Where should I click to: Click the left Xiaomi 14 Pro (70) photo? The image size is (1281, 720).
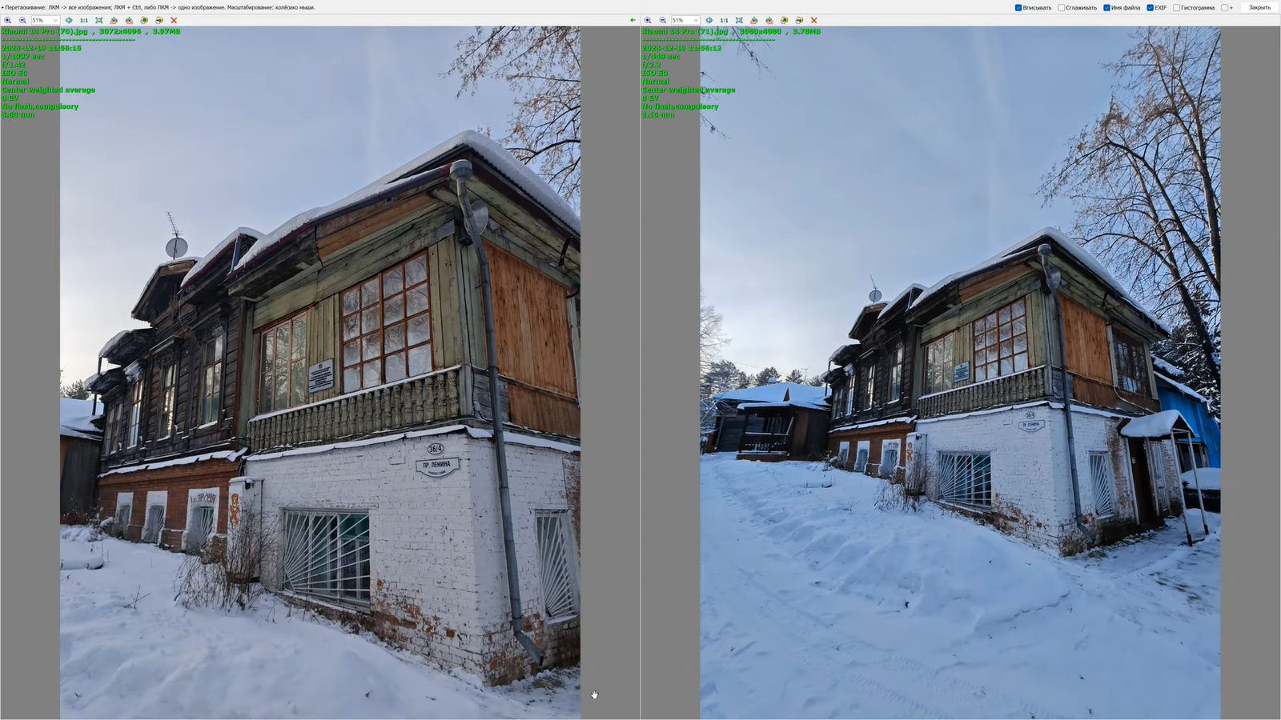(320, 400)
